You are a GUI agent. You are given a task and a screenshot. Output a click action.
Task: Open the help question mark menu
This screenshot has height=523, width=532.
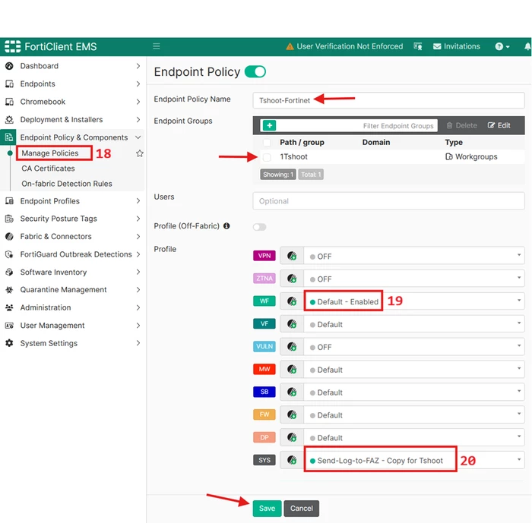502,46
